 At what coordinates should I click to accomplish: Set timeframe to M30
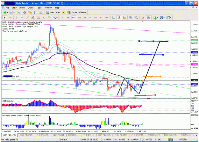[79, 18]
